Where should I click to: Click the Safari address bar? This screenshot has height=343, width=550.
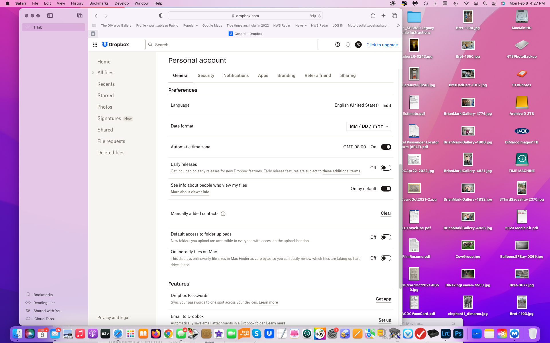245,16
